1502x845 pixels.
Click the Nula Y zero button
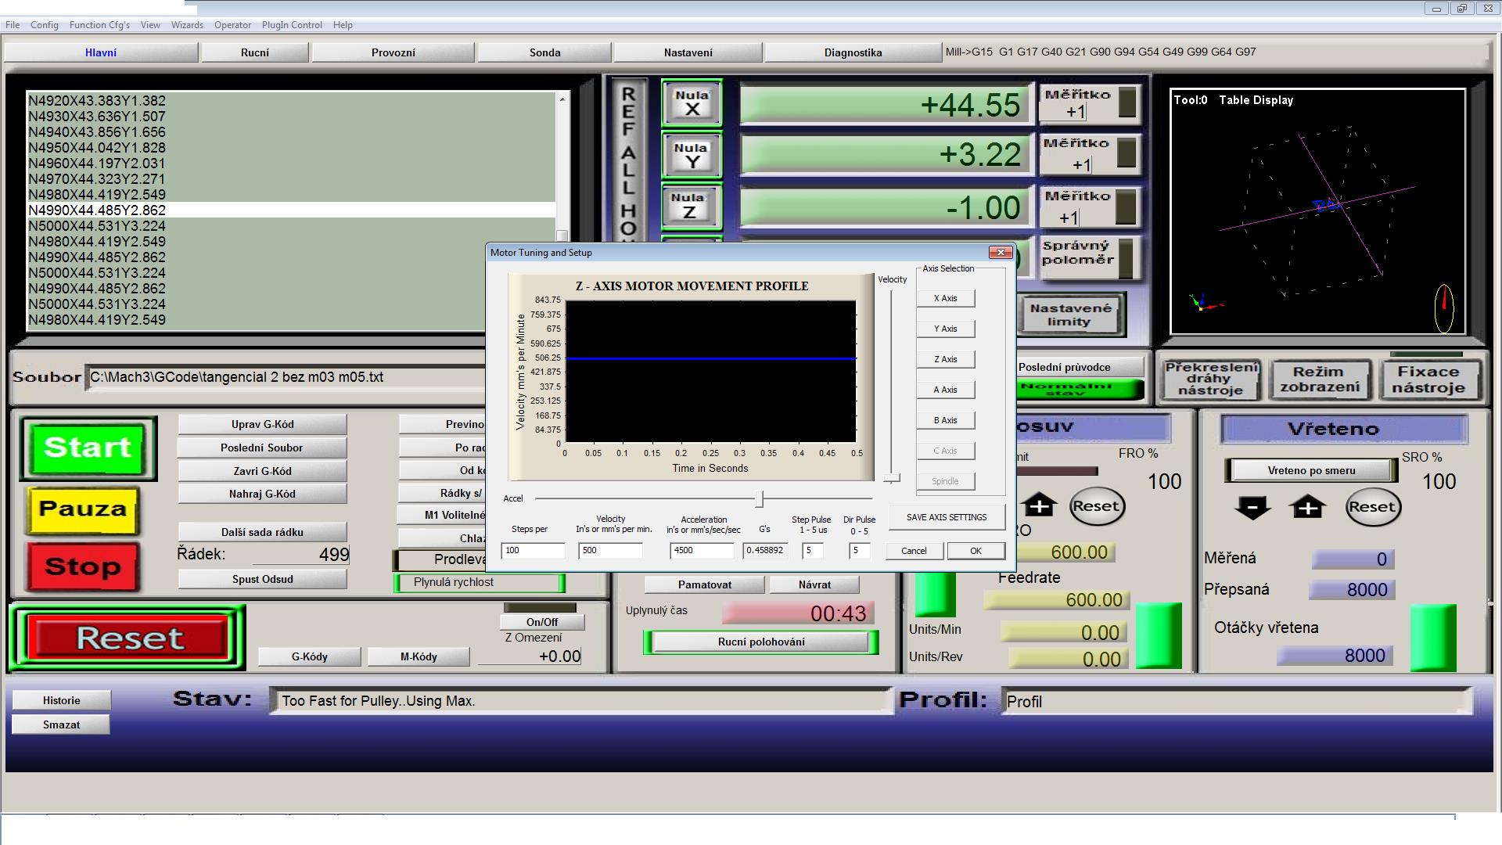pyautogui.click(x=692, y=155)
